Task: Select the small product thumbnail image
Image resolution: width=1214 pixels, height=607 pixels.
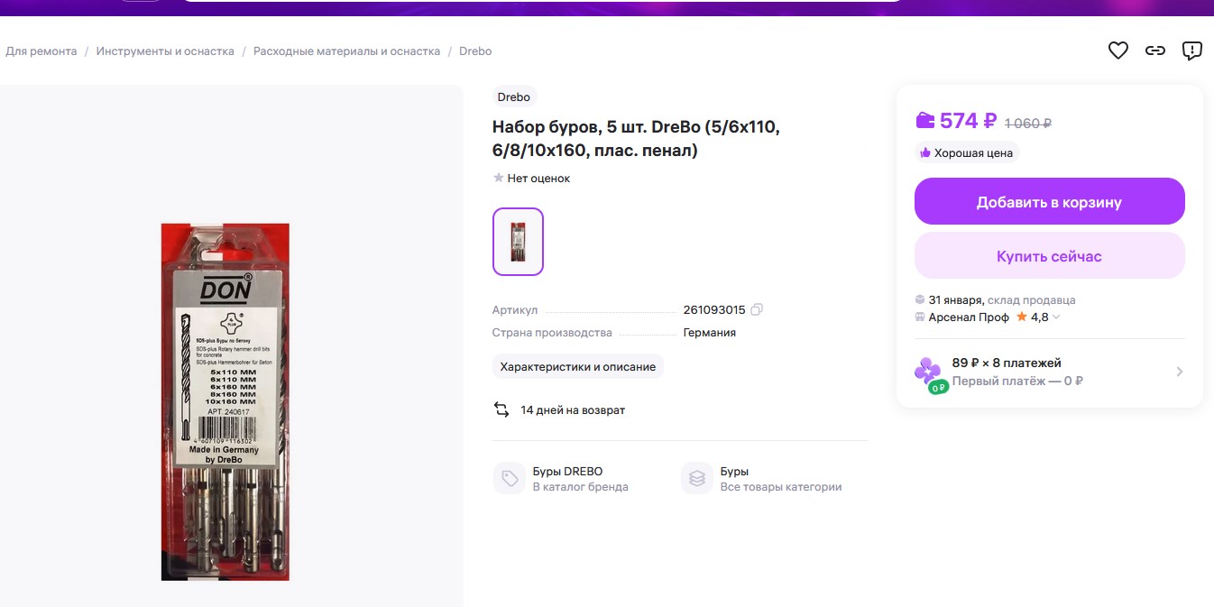Action: pos(518,242)
